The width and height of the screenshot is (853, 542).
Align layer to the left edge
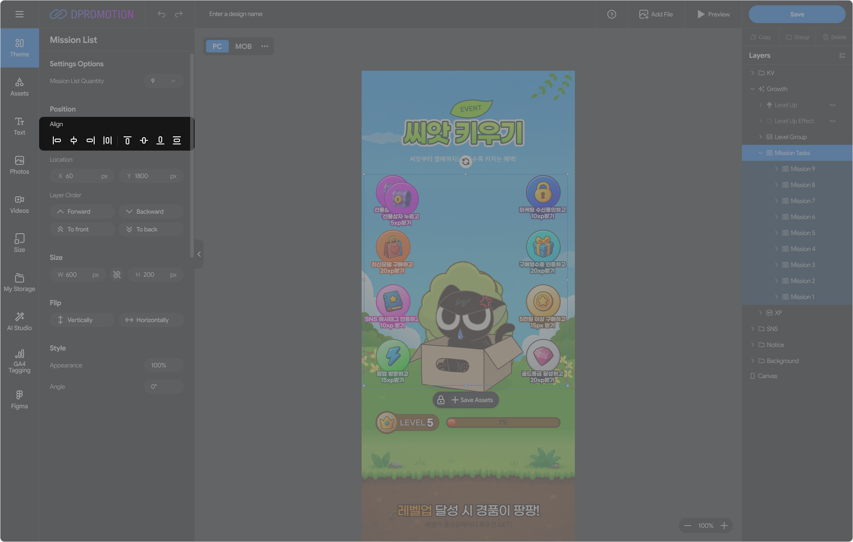(x=57, y=140)
